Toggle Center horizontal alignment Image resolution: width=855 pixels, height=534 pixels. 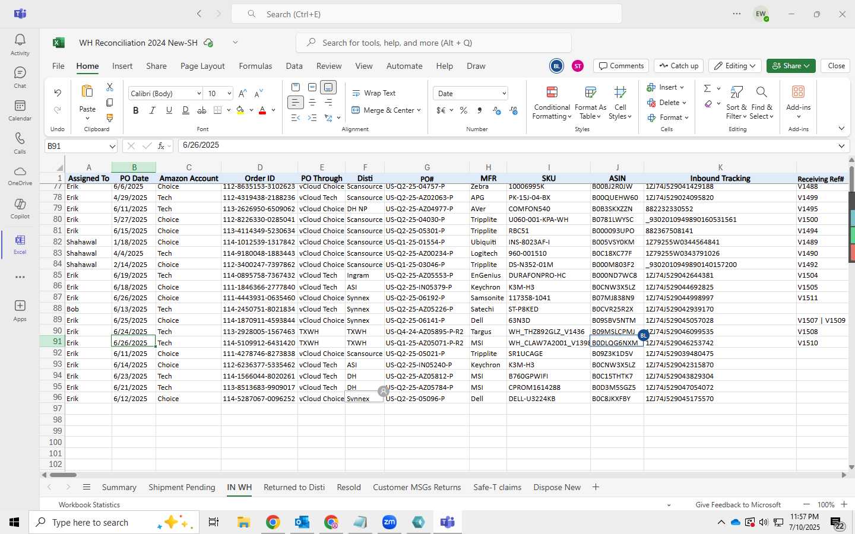(312, 103)
